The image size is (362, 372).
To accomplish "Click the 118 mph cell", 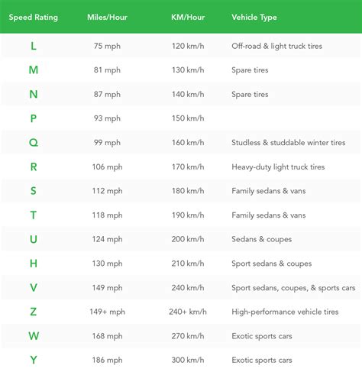I will click(x=107, y=215).
